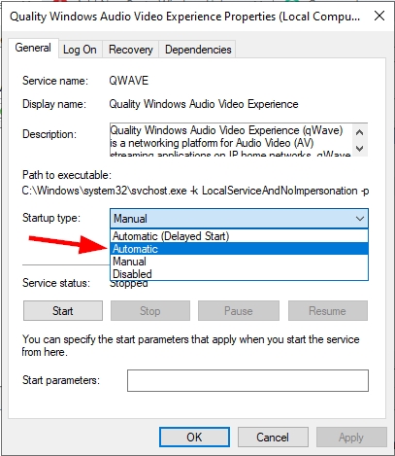Screen dimensions: 395x456
Task: Choose Disabled startup type
Action: [x=239, y=274]
